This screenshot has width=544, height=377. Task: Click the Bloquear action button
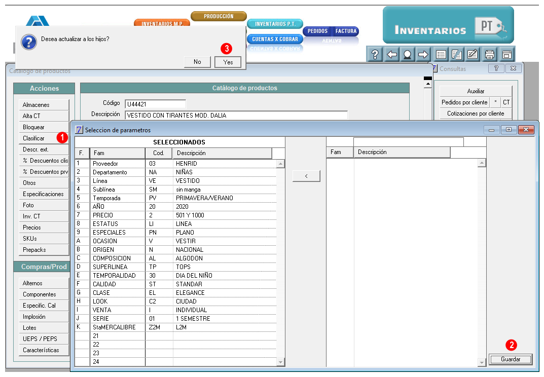44,127
